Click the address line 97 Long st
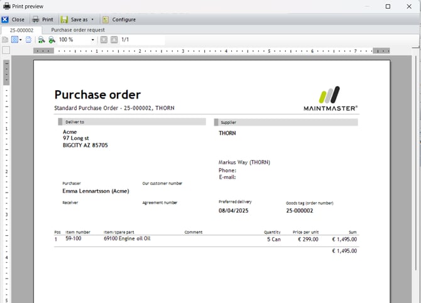Viewport: 421px width, 303px height. click(75, 138)
